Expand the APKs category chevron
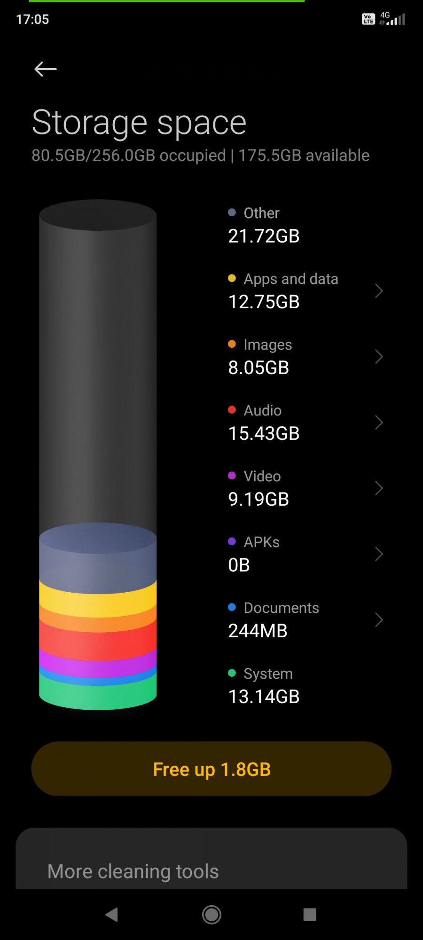This screenshot has width=423, height=940. tap(379, 554)
